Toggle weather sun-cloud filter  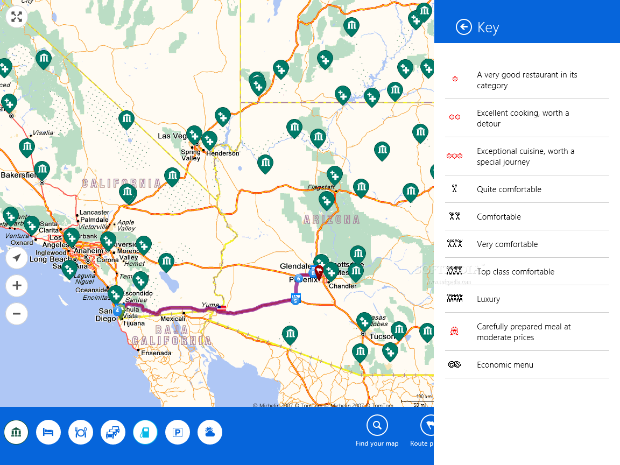[x=209, y=432]
